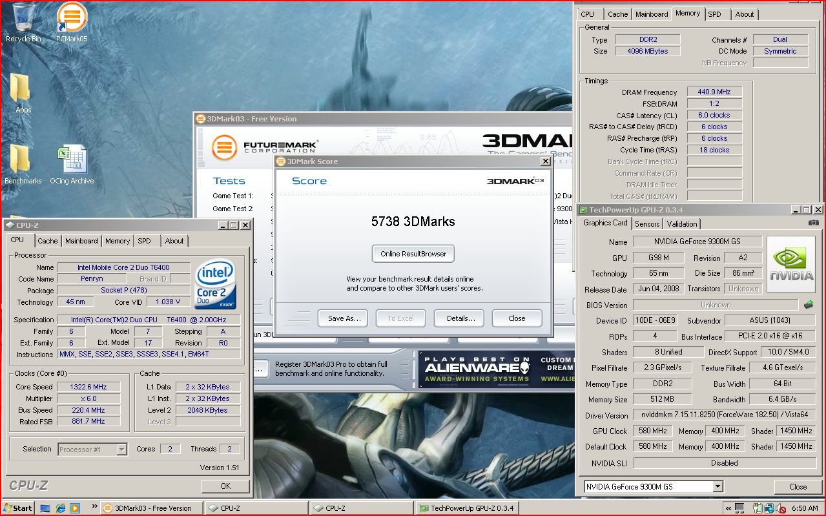Open the GPU selection dropdown in GPU-Z
The width and height of the screenshot is (826, 516).
coord(718,486)
